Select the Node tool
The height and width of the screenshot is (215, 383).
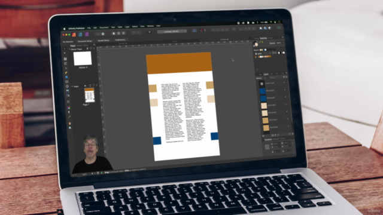(65, 53)
